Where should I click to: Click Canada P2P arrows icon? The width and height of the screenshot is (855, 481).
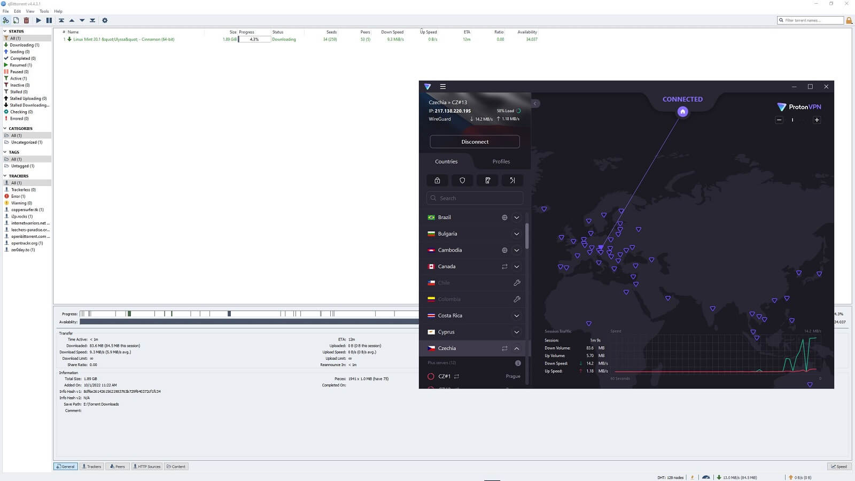pyautogui.click(x=504, y=267)
